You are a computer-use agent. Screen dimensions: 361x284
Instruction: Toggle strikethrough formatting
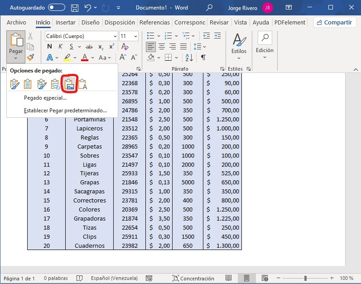pyautogui.click(x=89, y=47)
